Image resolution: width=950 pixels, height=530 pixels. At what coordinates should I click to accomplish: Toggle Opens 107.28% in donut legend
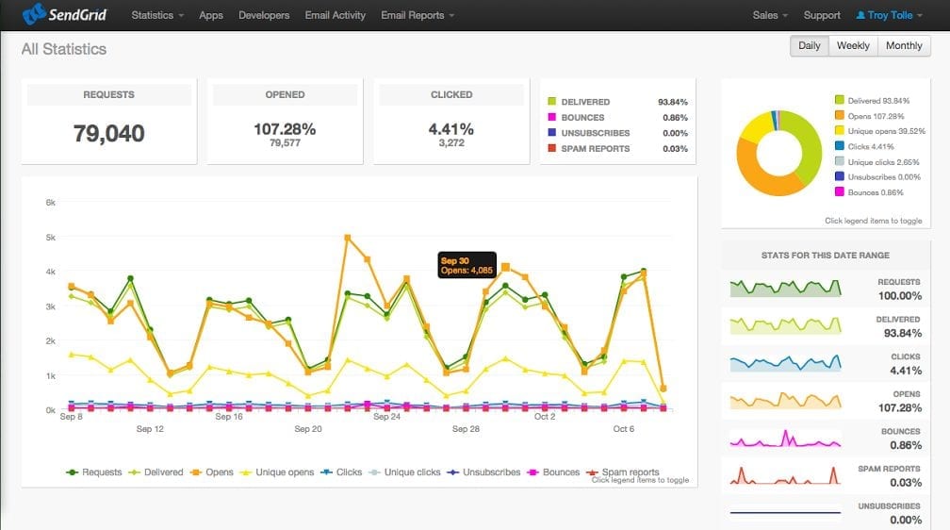coord(869,116)
